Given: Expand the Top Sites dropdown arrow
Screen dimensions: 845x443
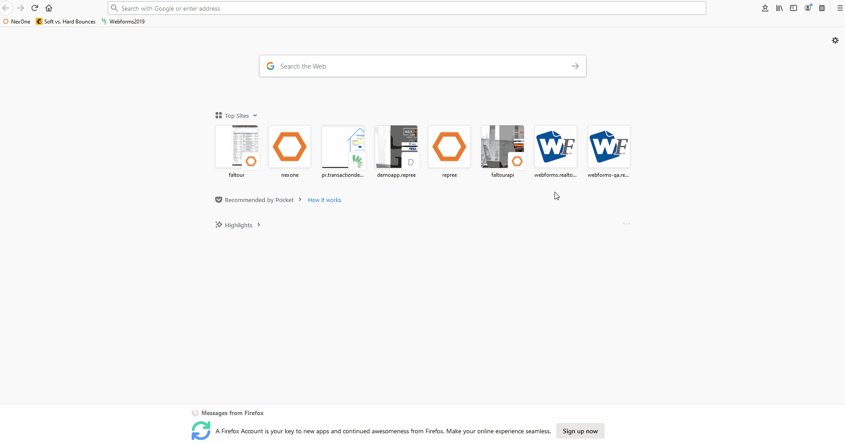Looking at the screenshot, I should point(255,116).
